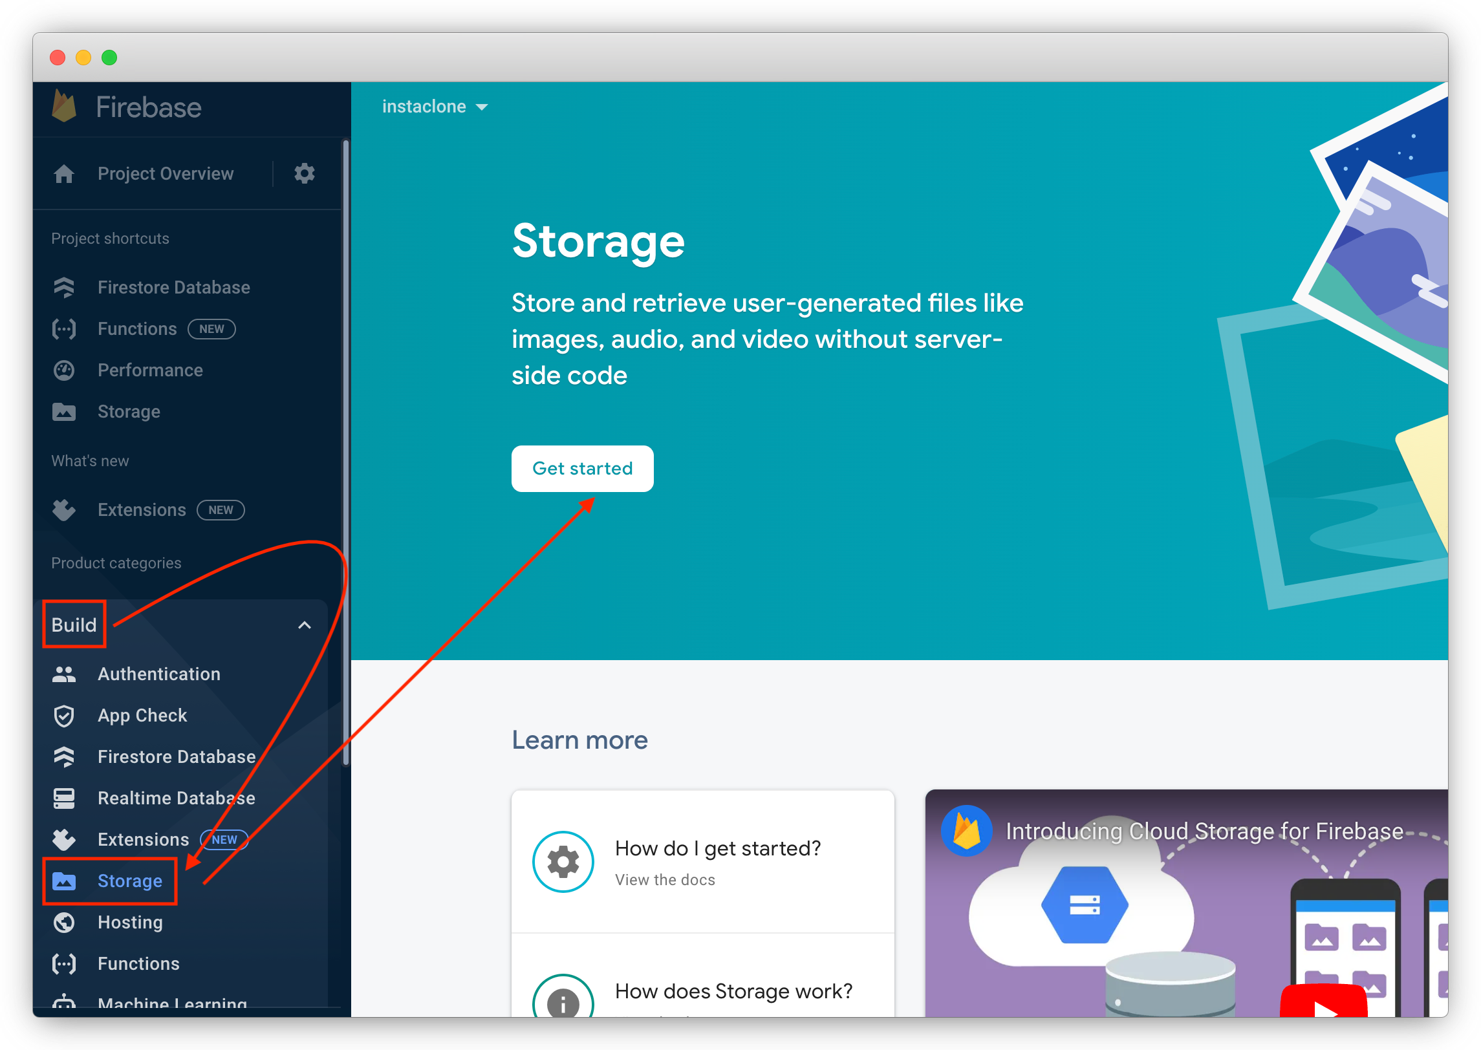This screenshot has height=1050, width=1481.
Task: Click NEW badge beside Build Extensions
Action: pyautogui.click(x=224, y=839)
